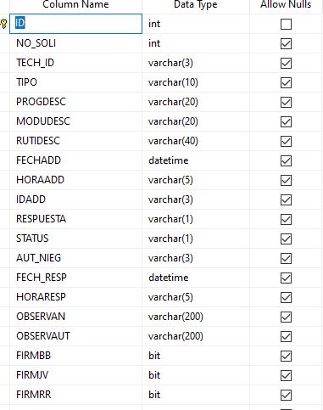Open datetime data type for FECH_RESP

point(196,278)
